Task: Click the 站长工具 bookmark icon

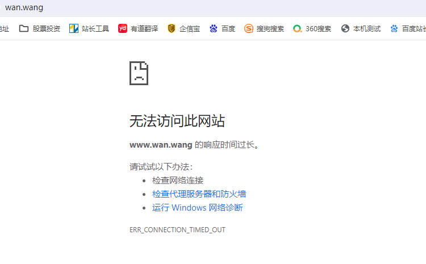Action: pos(74,28)
